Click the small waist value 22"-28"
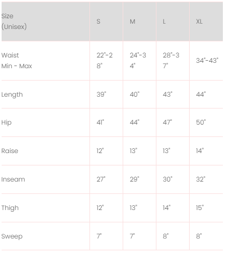This screenshot has width=225, height=253. pyautogui.click(x=104, y=61)
